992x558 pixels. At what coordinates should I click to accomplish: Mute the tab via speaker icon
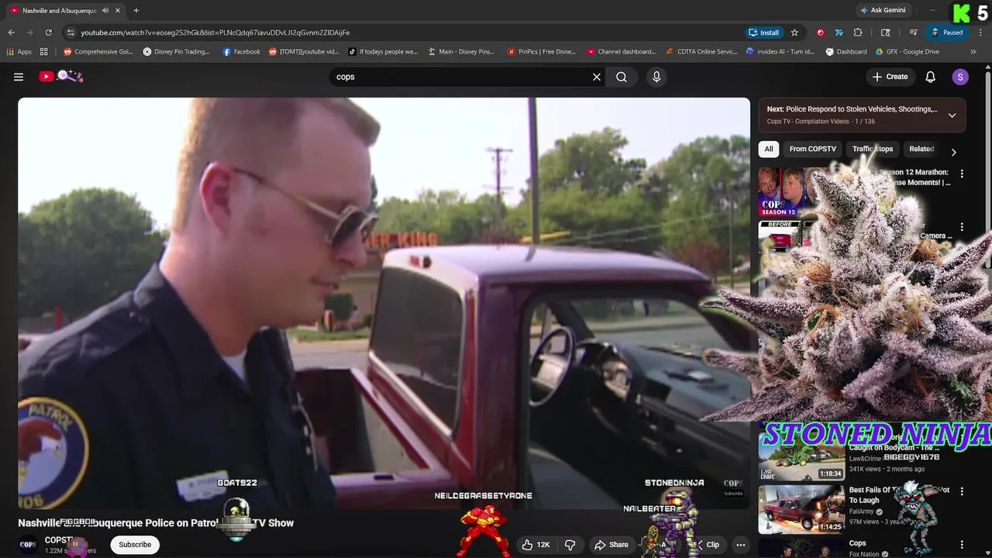click(105, 10)
